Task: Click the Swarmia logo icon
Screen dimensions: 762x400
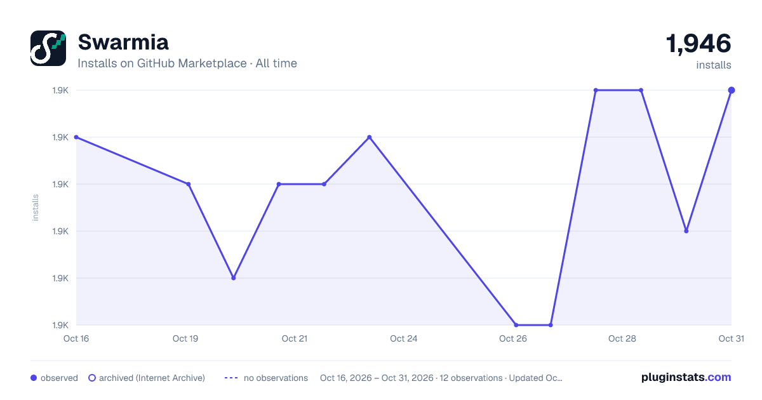Action: click(x=48, y=48)
